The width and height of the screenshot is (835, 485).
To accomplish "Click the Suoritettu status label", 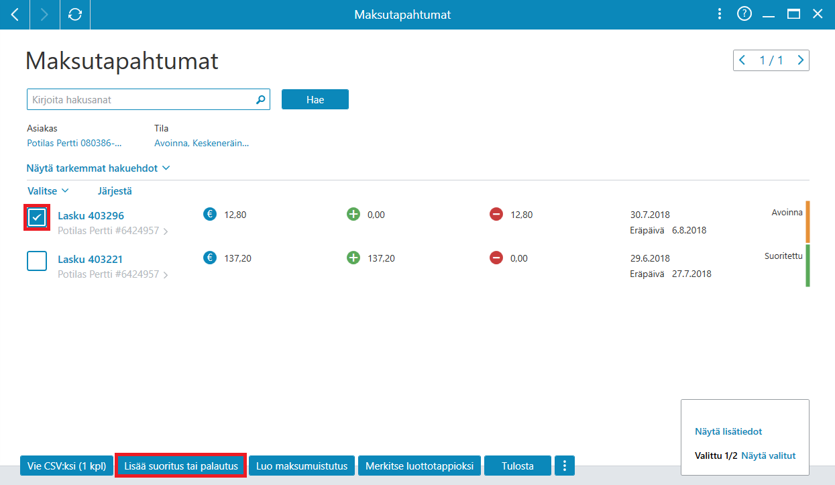I will tap(783, 256).
